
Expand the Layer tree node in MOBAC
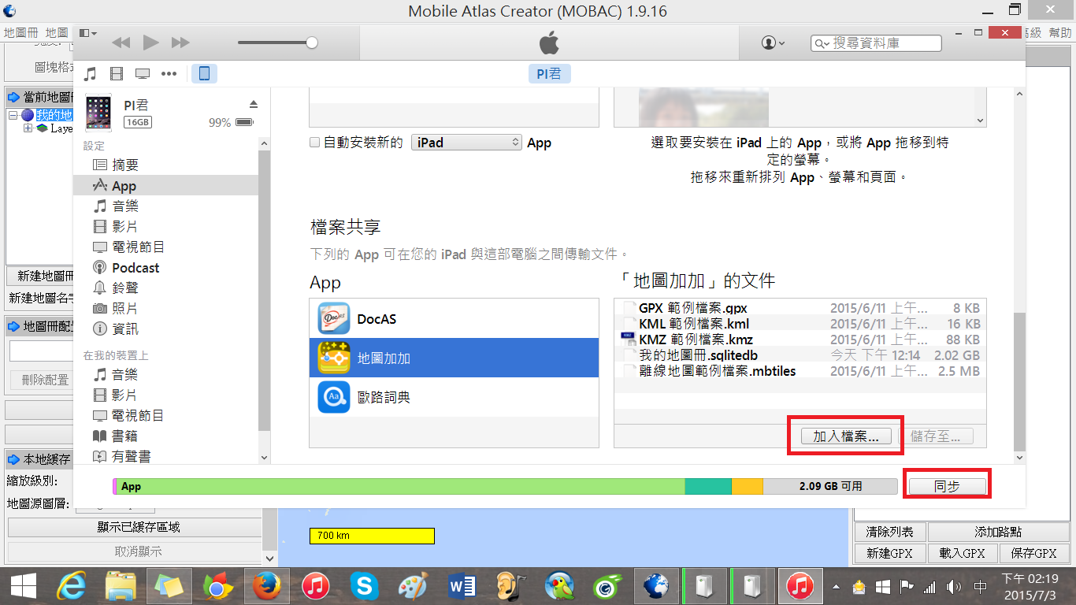point(28,128)
